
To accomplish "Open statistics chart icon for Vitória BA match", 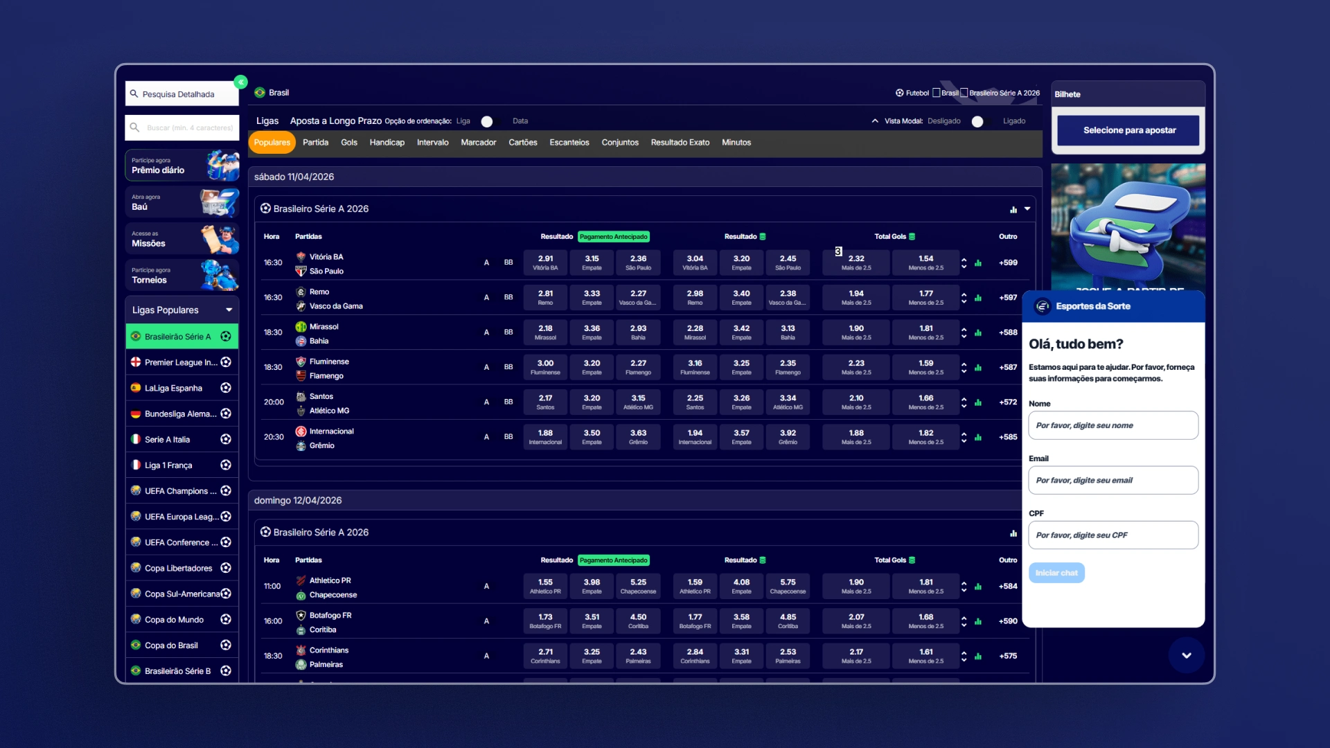I will 978,263.
